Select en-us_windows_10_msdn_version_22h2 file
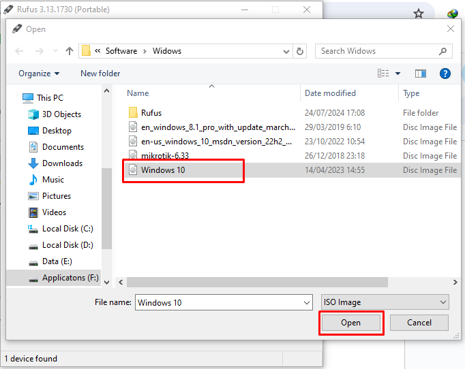This screenshot has height=369, width=465. point(217,142)
